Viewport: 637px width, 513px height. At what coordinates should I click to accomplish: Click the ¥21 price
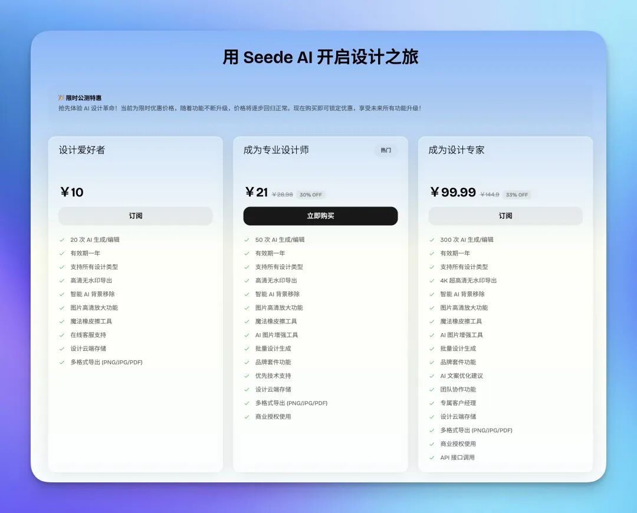(257, 192)
